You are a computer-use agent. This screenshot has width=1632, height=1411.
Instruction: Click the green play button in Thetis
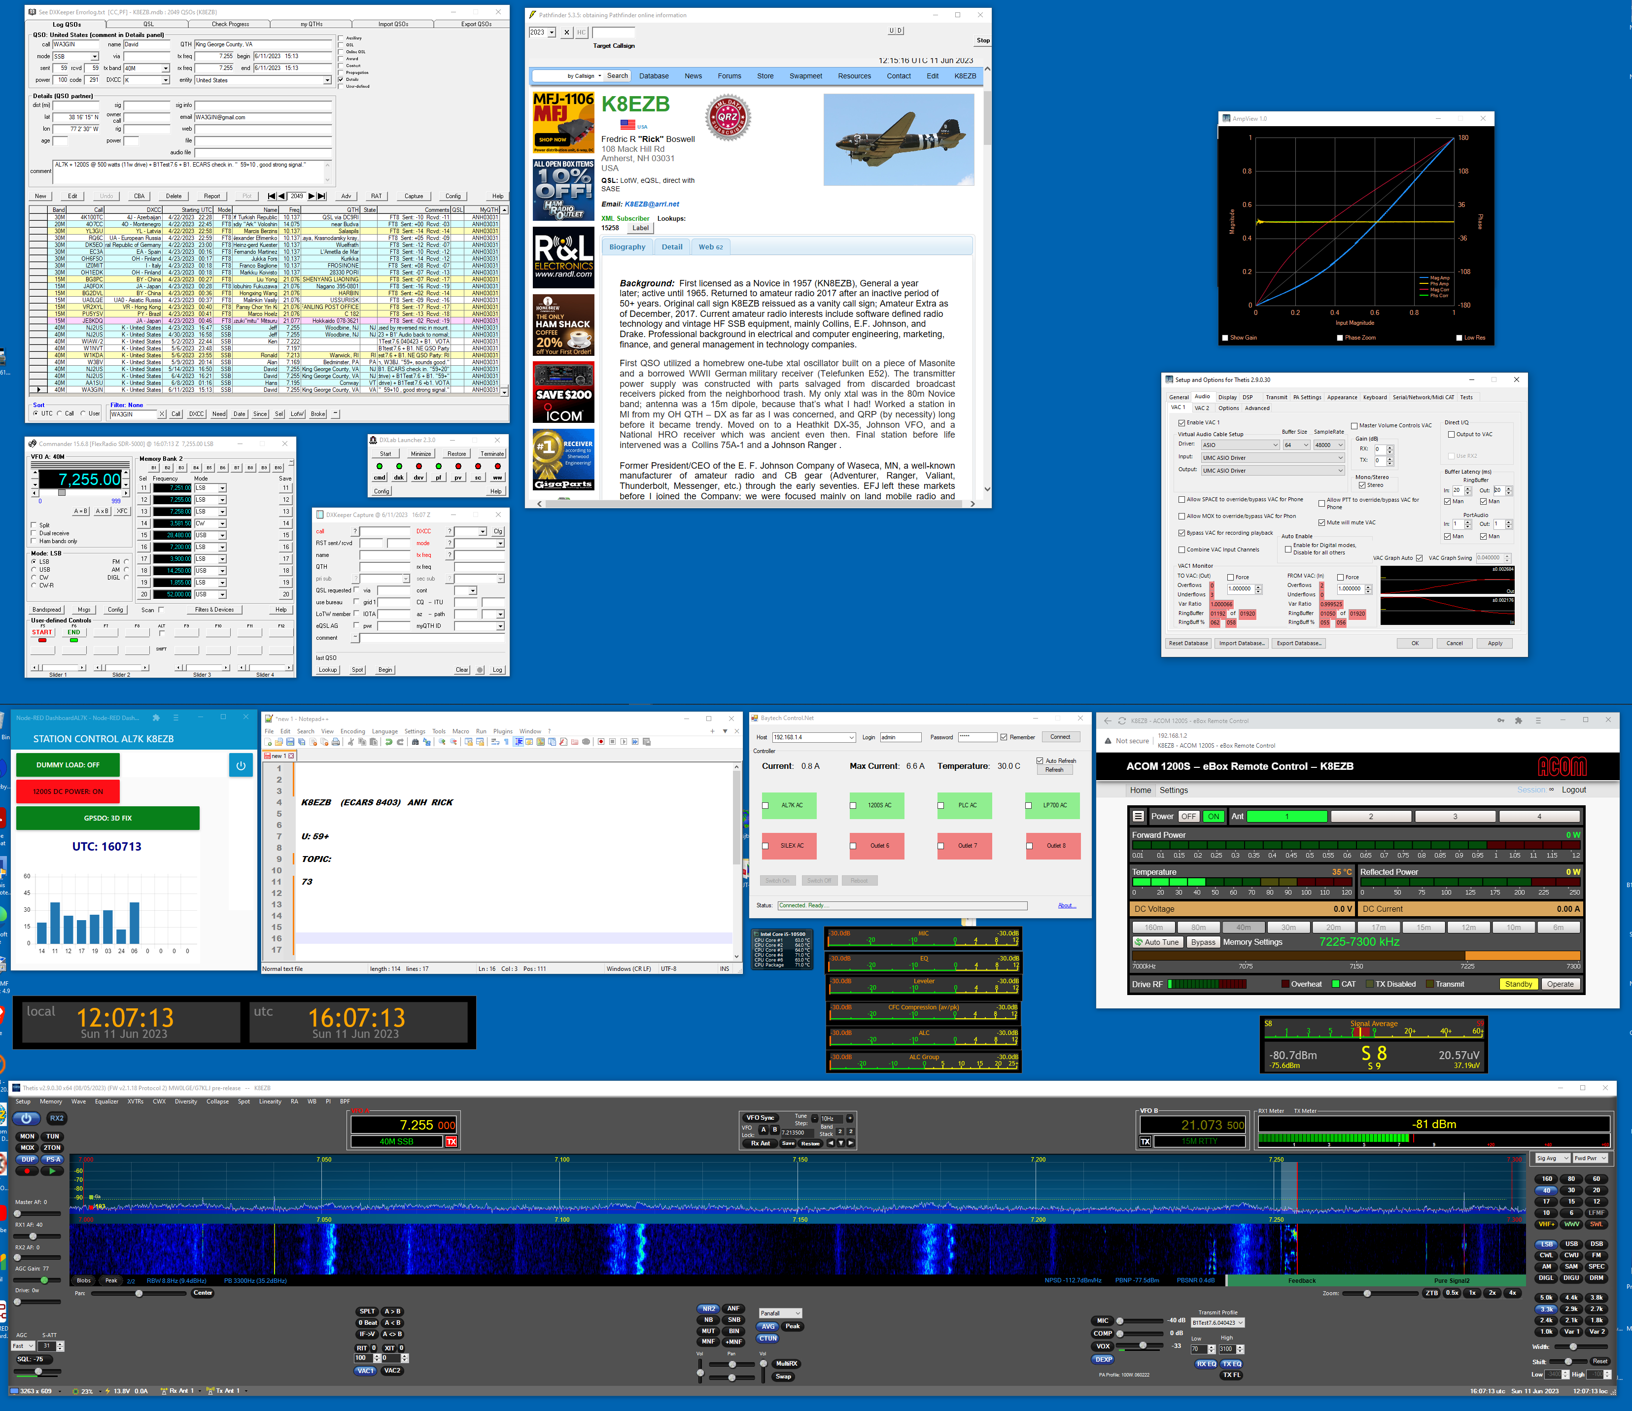52,1171
